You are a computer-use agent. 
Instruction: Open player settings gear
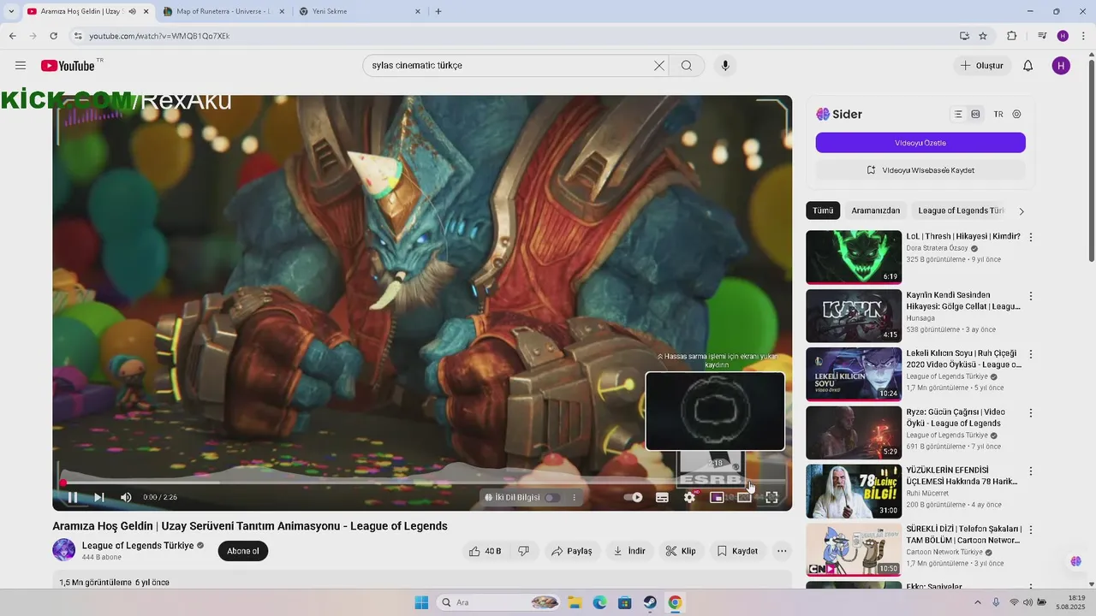point(689,497)
